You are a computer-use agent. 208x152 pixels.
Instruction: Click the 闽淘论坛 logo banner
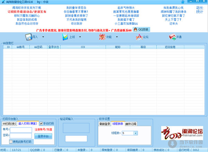182,133
